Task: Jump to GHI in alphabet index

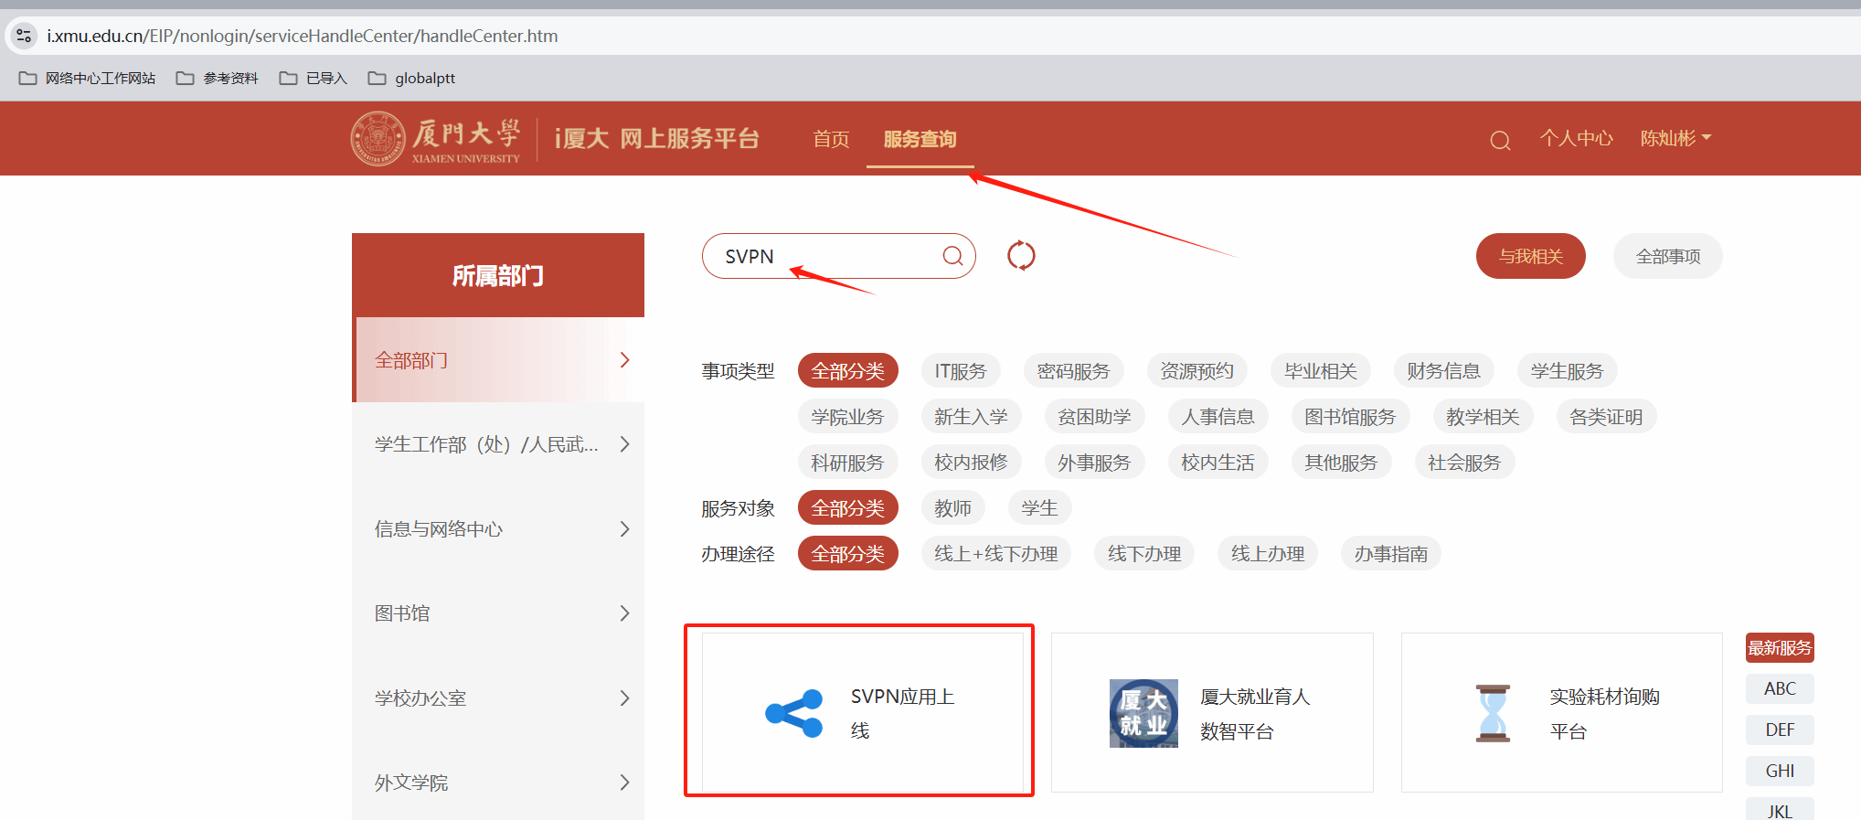Action: 1780,772
